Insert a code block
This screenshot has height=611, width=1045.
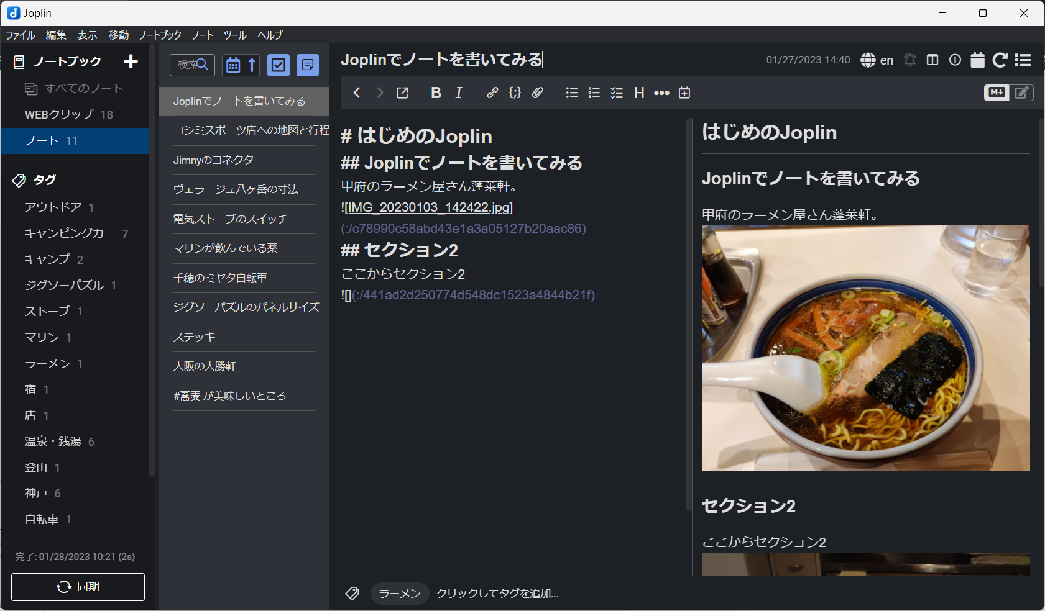[x=515, y=93]
